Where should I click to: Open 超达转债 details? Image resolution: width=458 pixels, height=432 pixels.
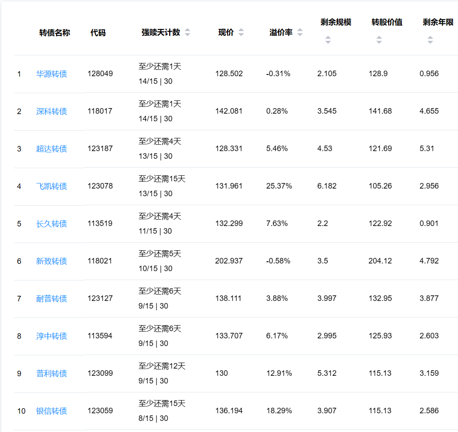pyautogui.click(x=52, y=149)
